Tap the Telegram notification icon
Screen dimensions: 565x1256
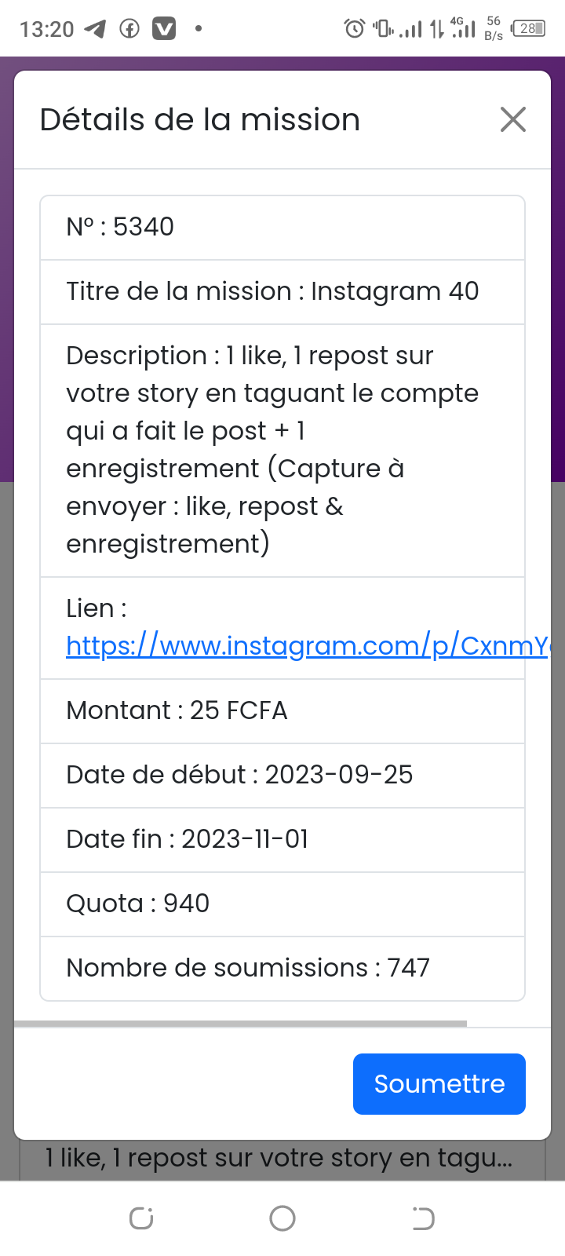pyautogui.click(x=95, y=29)
